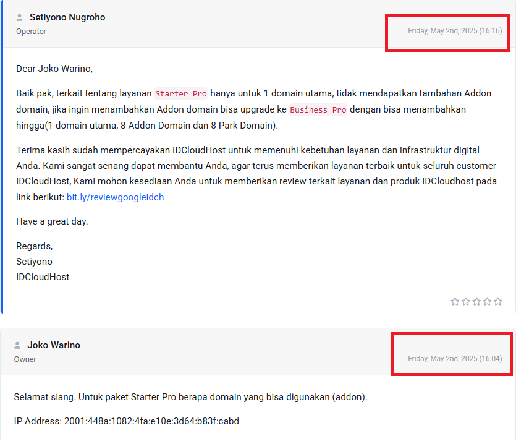Screen dimensions: 516x441
Task: Select the third rating star
Action: click(x=476, y=302)
